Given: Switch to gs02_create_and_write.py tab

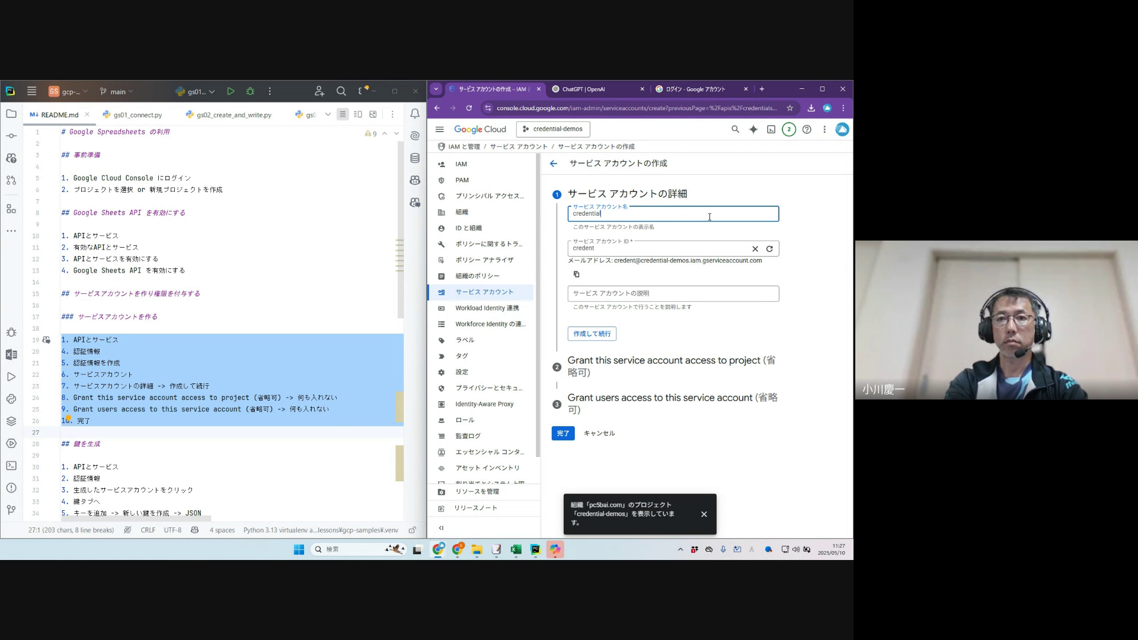Looking at the screenshot, I should point(234,115).
